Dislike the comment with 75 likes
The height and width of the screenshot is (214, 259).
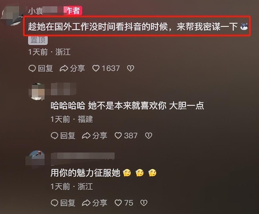144,203
